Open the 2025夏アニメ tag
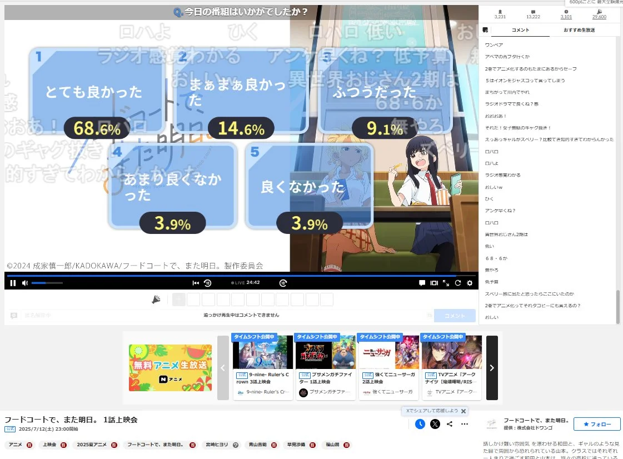The height and width of the screenshot is (459, 623). point(92,445)
